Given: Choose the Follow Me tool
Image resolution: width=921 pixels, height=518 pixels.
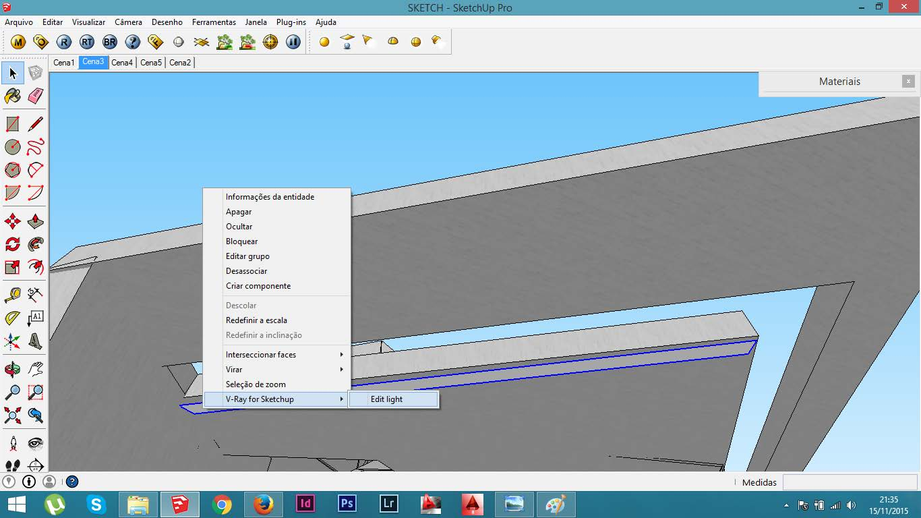Looking at the screenshot, I should coord(36,244).
